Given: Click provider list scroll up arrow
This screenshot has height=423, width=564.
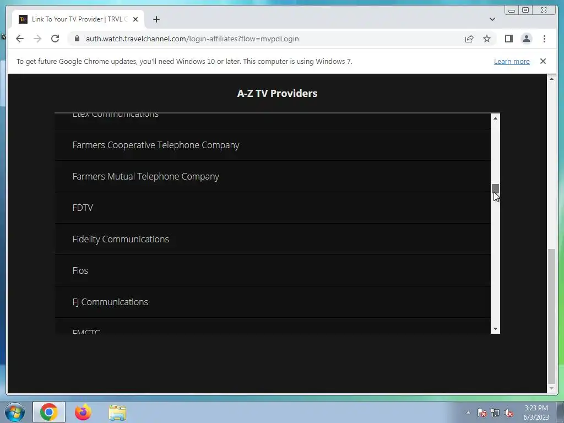Looking at the screenshot, I should 495,118.
